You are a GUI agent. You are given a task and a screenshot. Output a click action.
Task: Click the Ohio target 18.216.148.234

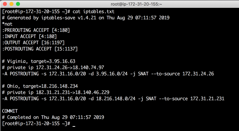click(60, 86)
